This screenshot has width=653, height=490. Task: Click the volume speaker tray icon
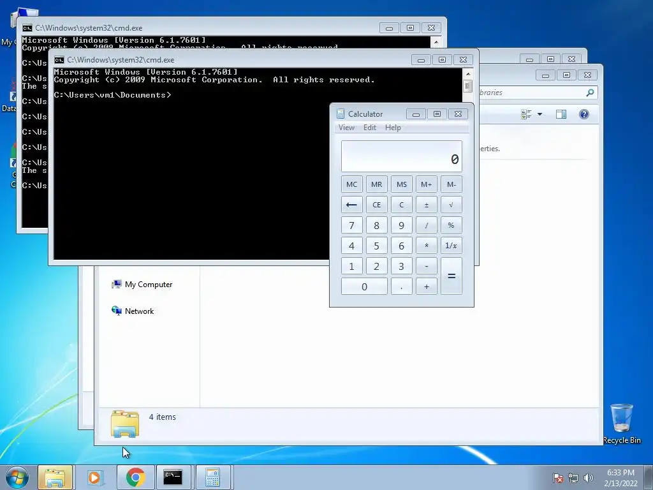pyautogui.click(x=588, y=478)
